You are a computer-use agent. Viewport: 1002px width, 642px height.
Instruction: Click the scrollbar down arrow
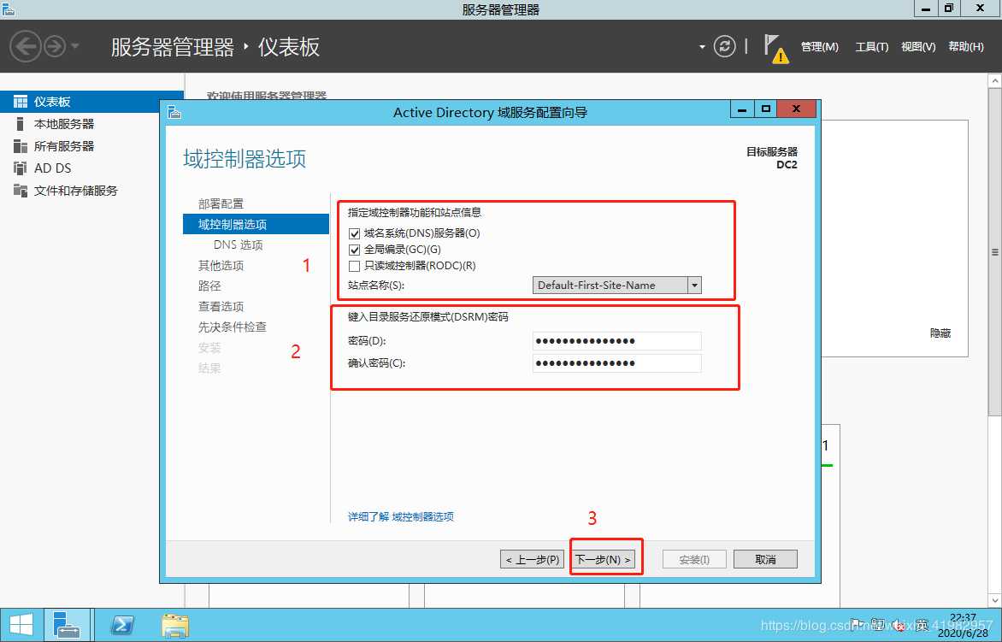[x=995, y=600]
